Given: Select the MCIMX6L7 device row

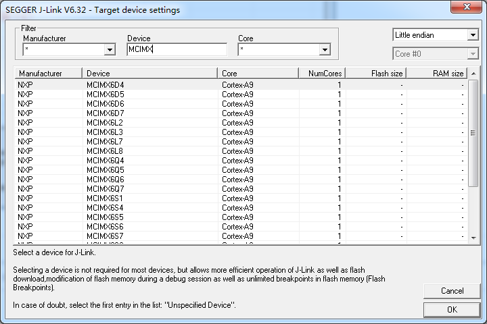Looking at the screenshot, I should tap(241, 142).
